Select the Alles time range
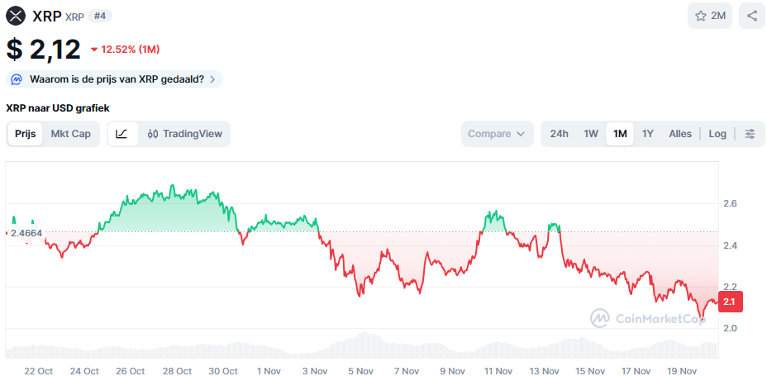Viewport: 767px width, 376px height. (x=680, y=134)
